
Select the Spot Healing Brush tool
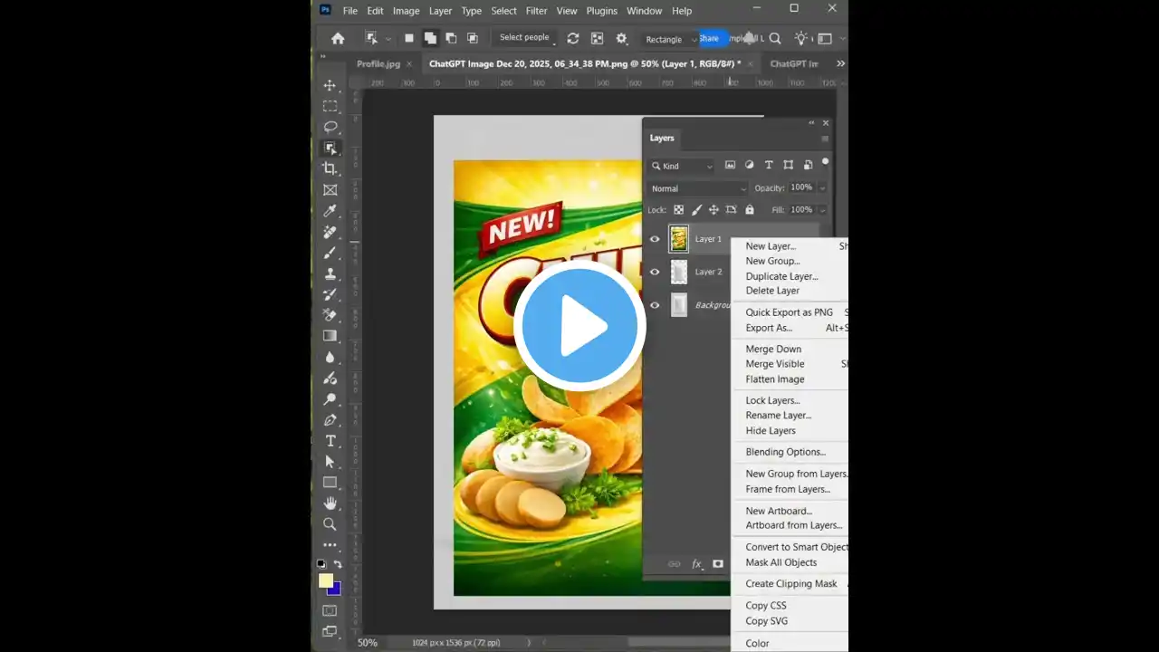[x=330, y=232]
